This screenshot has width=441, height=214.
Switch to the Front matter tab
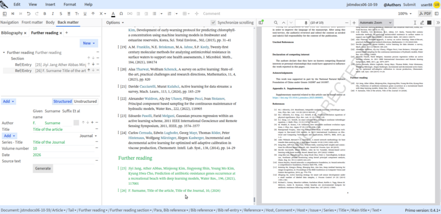click(33, 22)
